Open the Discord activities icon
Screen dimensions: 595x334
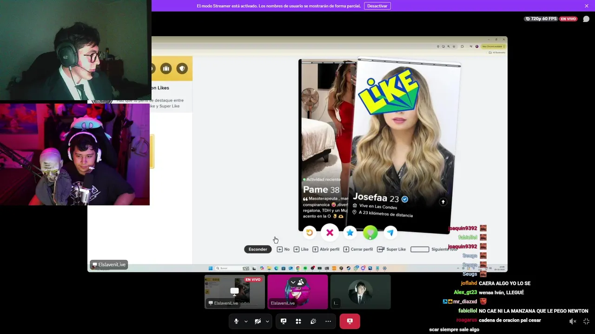tap(298, 321)
